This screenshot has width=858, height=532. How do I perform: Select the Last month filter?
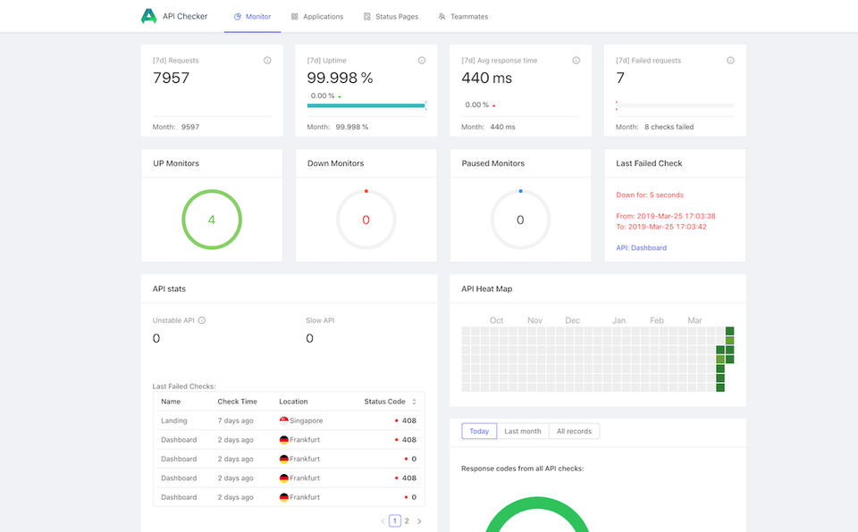tap(523, 431)
